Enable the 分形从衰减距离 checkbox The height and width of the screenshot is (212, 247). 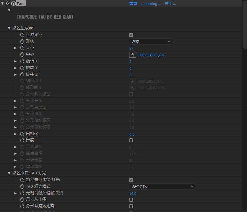coord(131,206)
